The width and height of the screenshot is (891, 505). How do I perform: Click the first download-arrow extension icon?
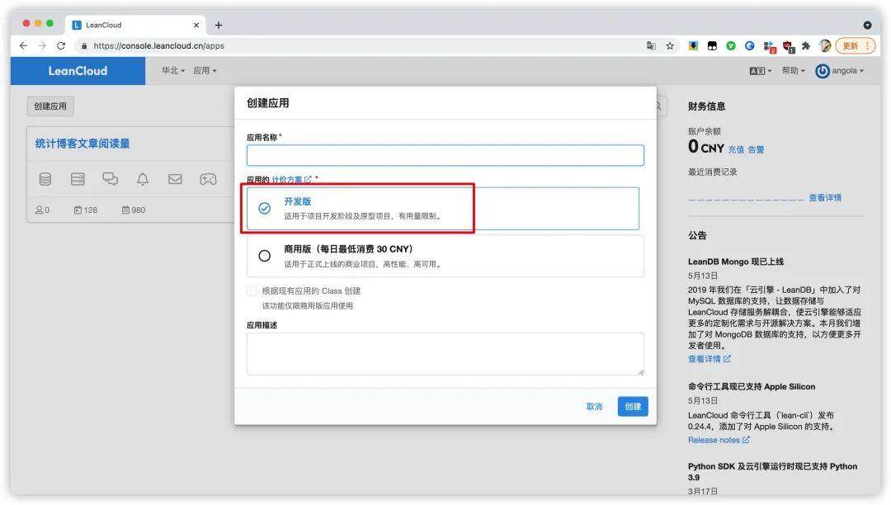click(x=693, y=46)
